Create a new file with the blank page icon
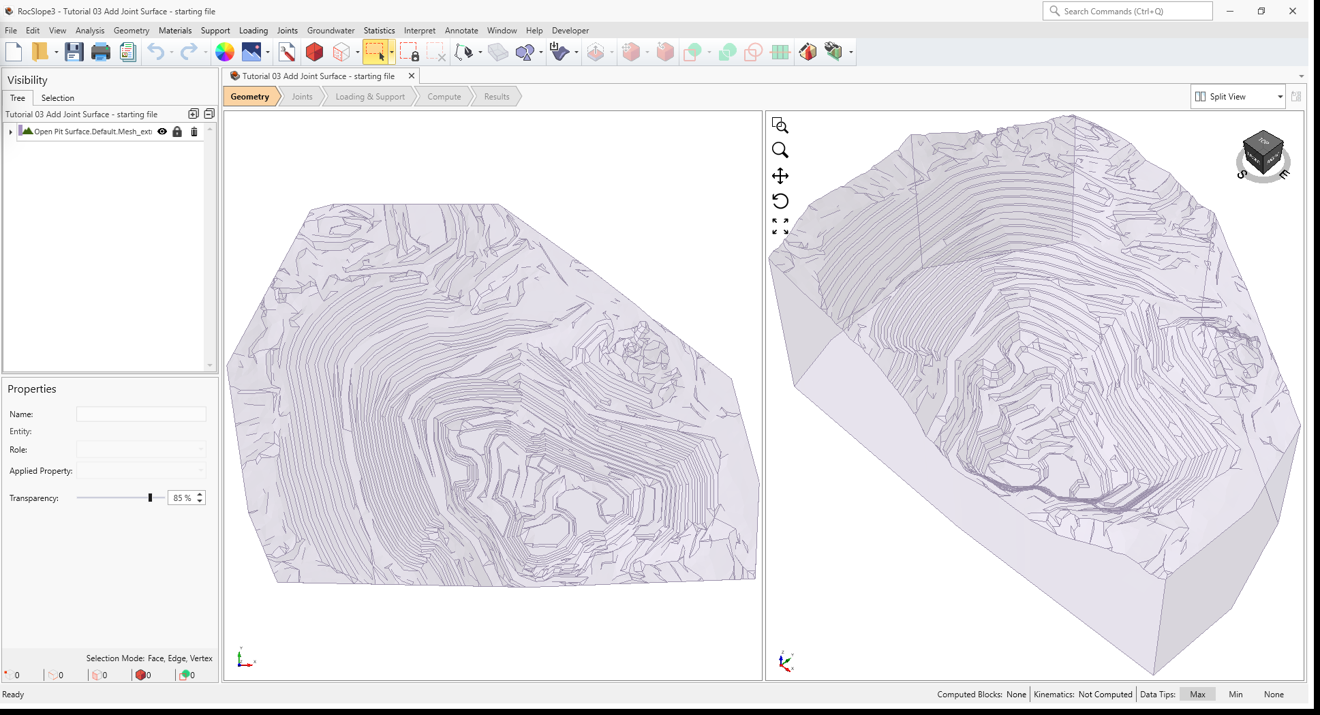The image size is (1320, 715). [x=14, y=52]
